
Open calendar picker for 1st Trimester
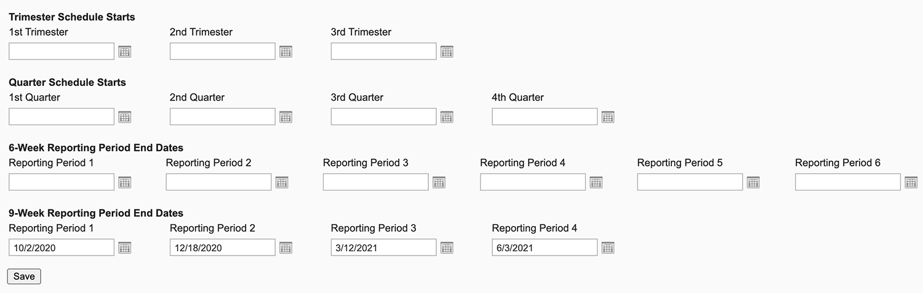point(125,52)
